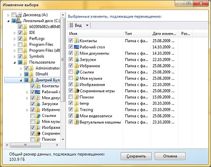Viewport: 211px width, 167px height.
Task: Open the Вид dropdown arrow
Action: click(x=87, y=25)
